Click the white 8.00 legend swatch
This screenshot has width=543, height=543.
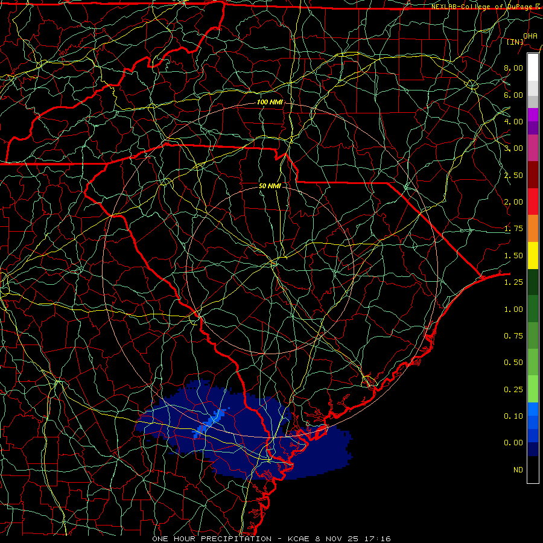533,68
